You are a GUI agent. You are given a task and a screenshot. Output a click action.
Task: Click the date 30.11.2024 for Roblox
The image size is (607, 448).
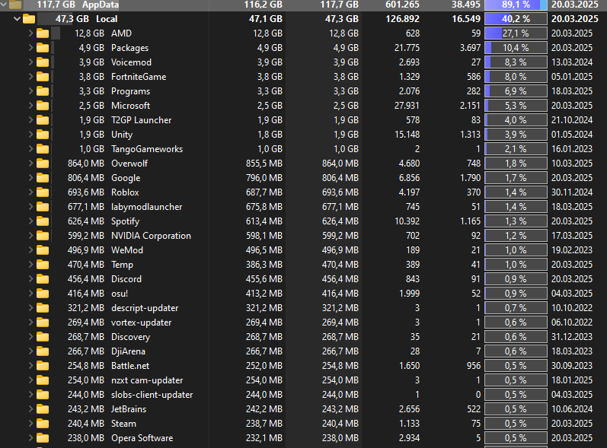572,192
